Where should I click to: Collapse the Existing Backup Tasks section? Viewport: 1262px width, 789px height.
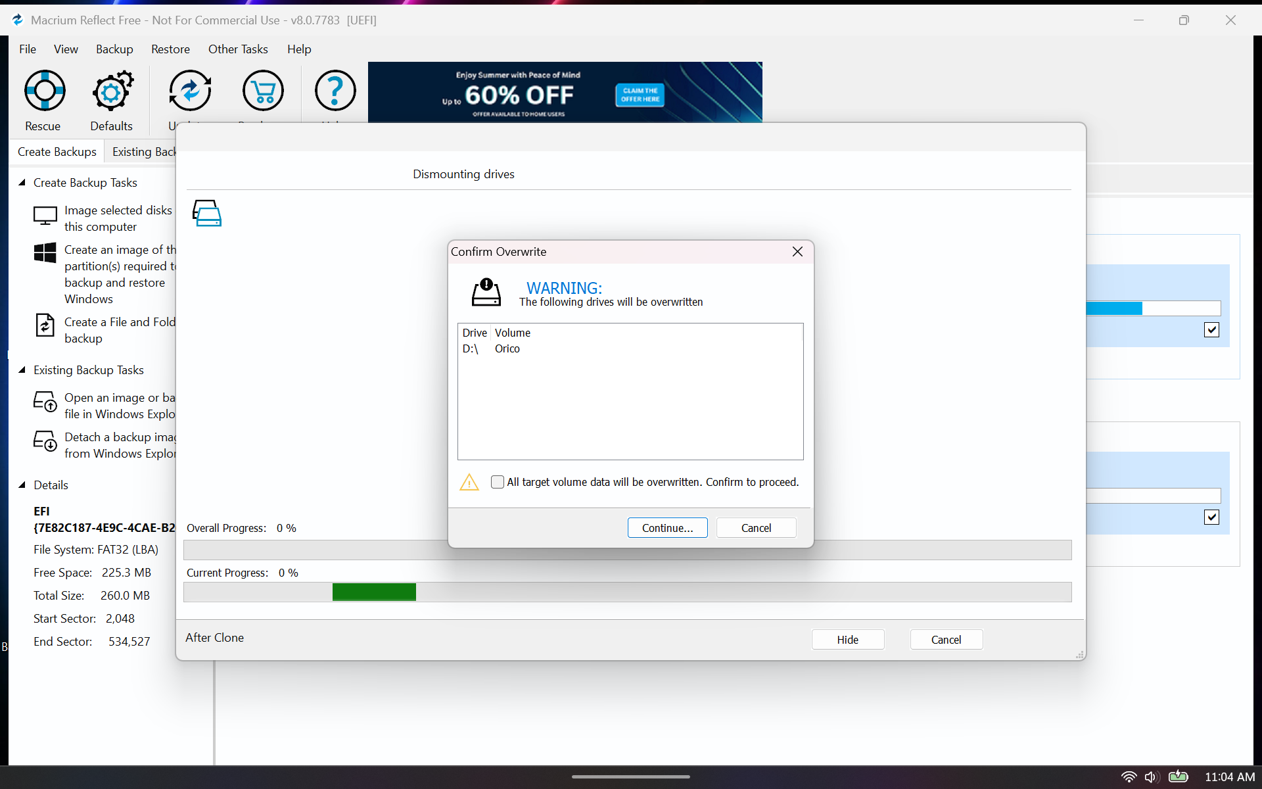[x=22, y=370]
